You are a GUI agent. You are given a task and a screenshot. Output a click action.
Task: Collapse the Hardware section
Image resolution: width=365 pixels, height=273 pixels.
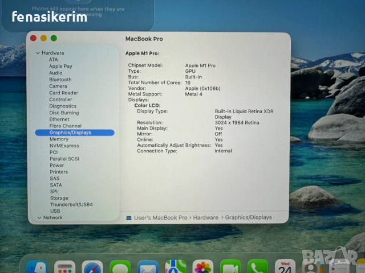click(x=38, y=53)
